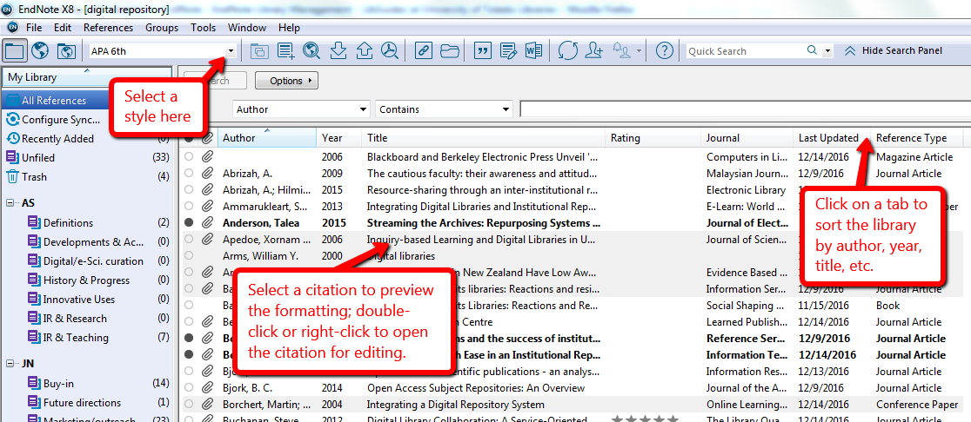Open the Tools menu
The image size is (971, 422).
tap(203, 27)
